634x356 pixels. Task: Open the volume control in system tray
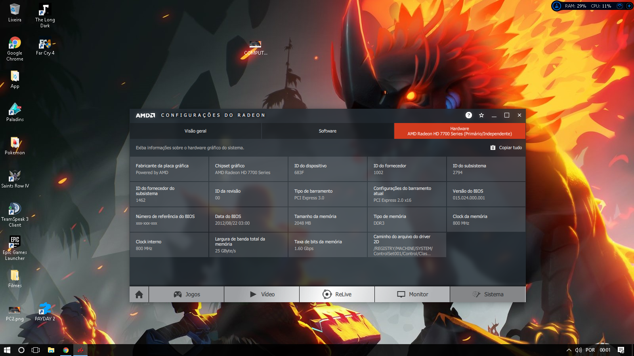579,350
